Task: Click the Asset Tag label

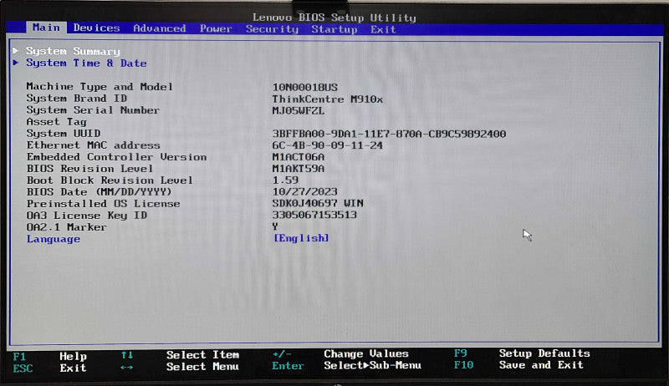Action: coord(56,122)
